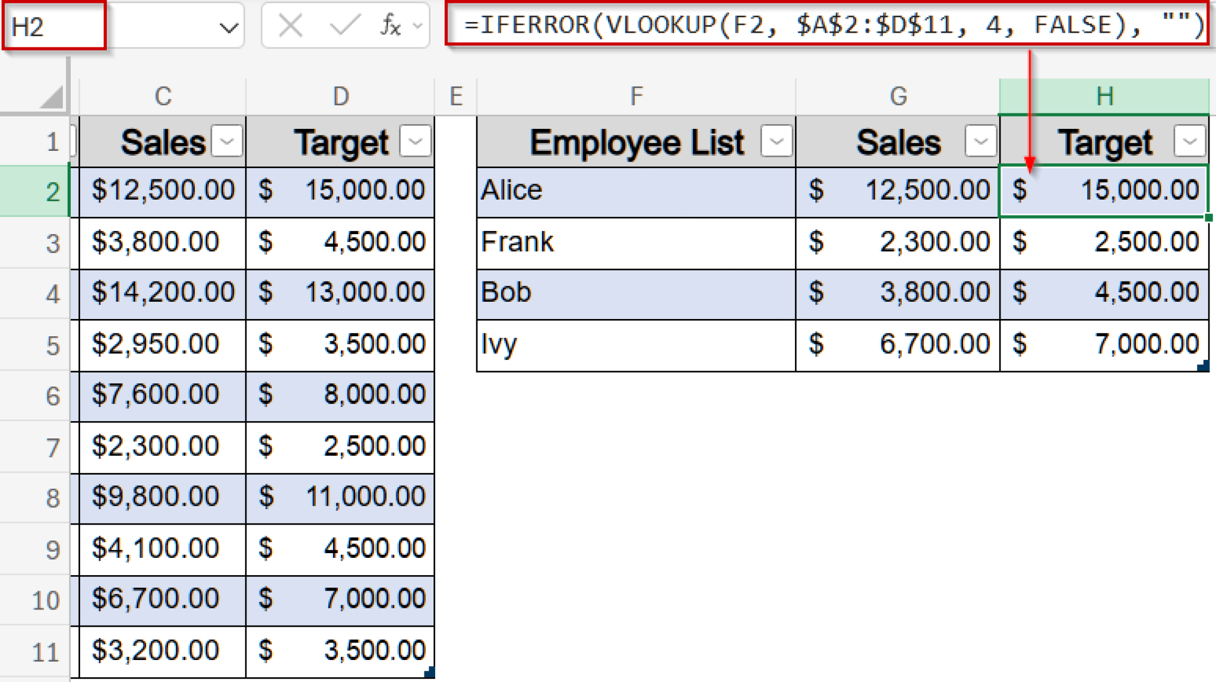Open the Target filter in column H
Viewport: 1216px width, 682px height.
tap(1189, 142)
